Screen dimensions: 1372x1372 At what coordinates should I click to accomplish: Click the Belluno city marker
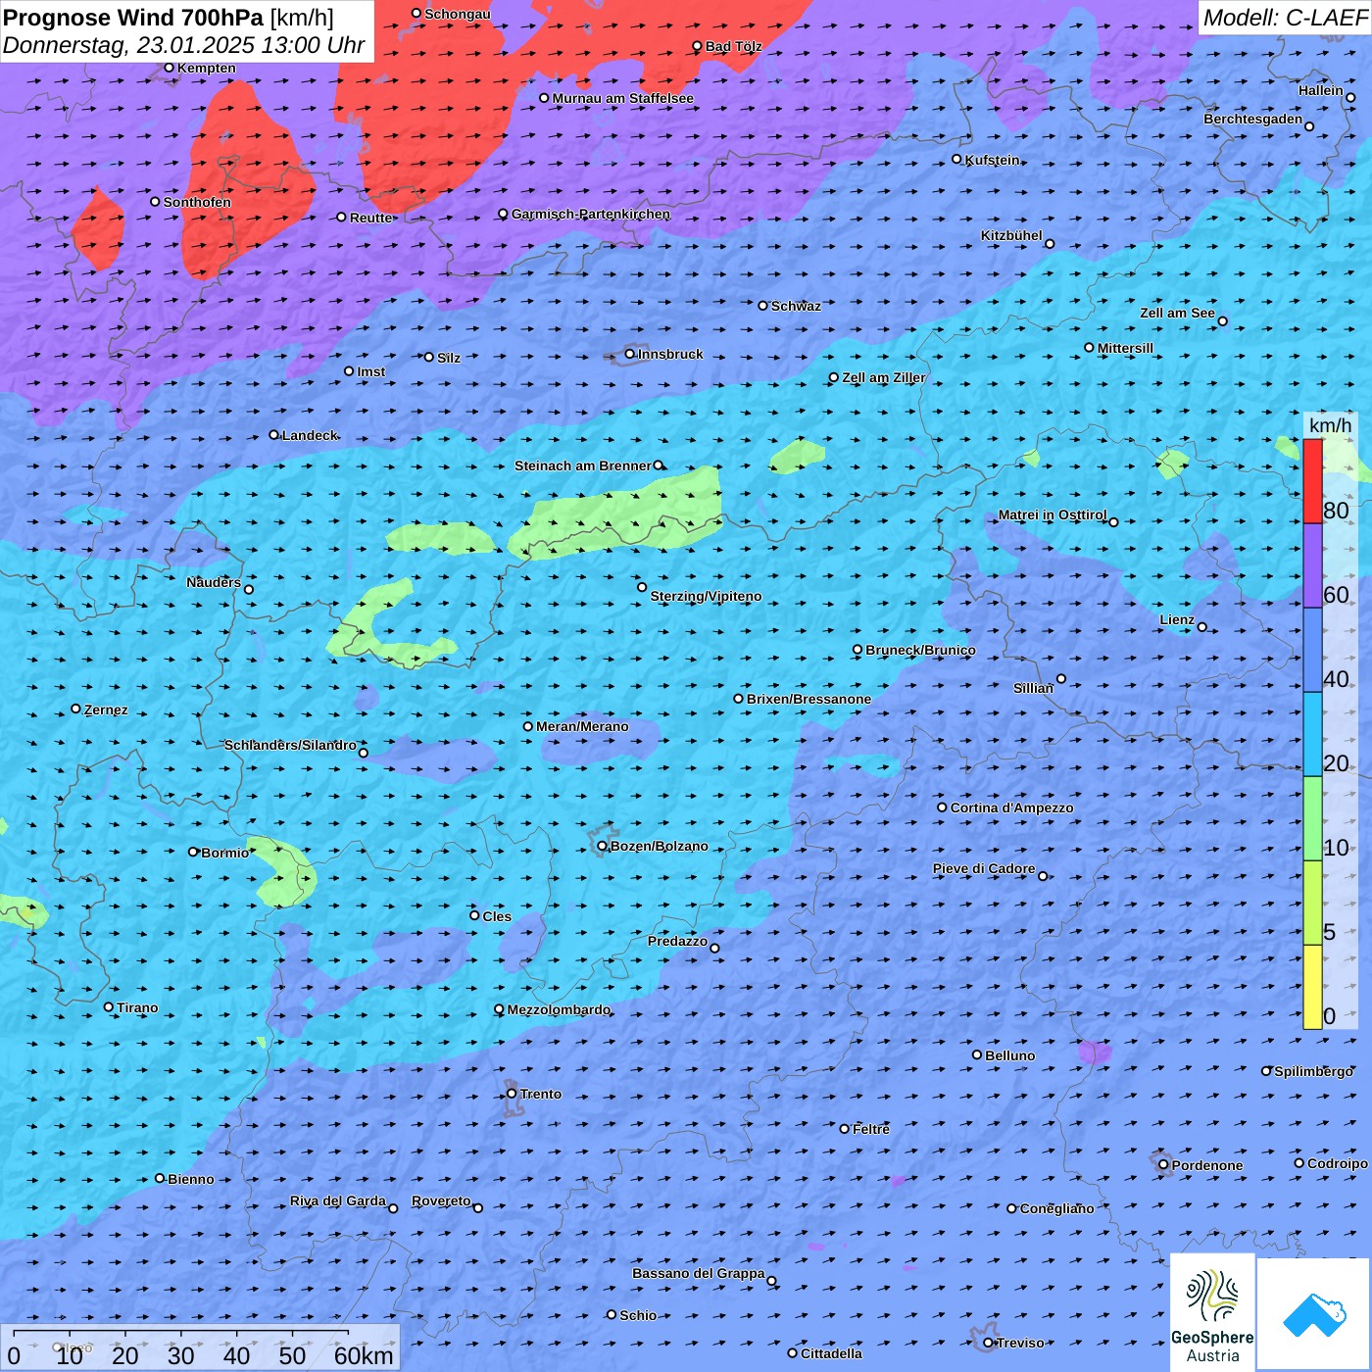tap(977, 1054)
